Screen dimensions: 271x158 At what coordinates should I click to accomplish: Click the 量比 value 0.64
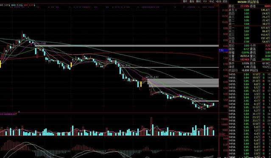(x=268, y=56)
